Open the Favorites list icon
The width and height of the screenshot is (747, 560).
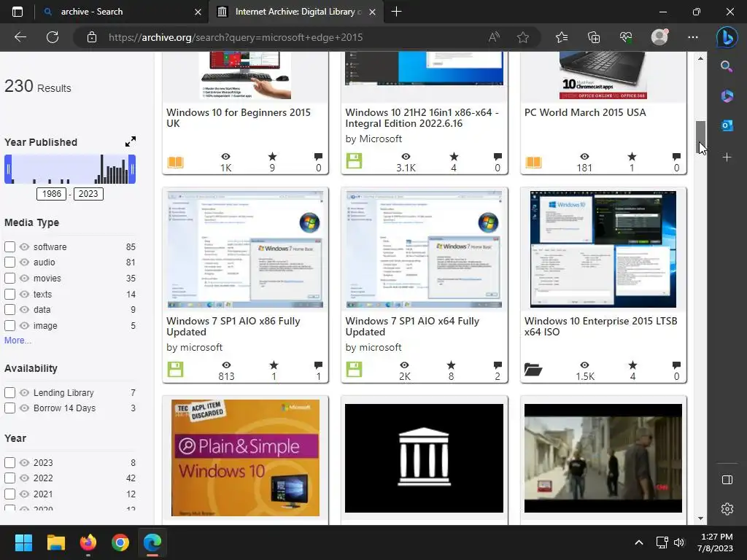point(562,37)
